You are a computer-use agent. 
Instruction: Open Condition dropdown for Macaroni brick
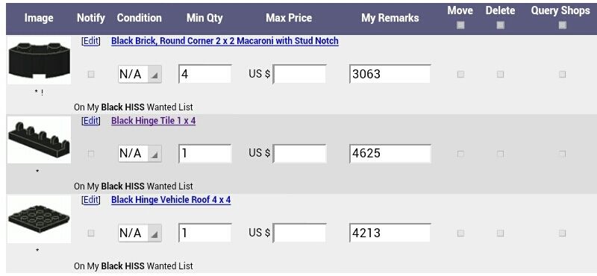click(x=140, y=74)
